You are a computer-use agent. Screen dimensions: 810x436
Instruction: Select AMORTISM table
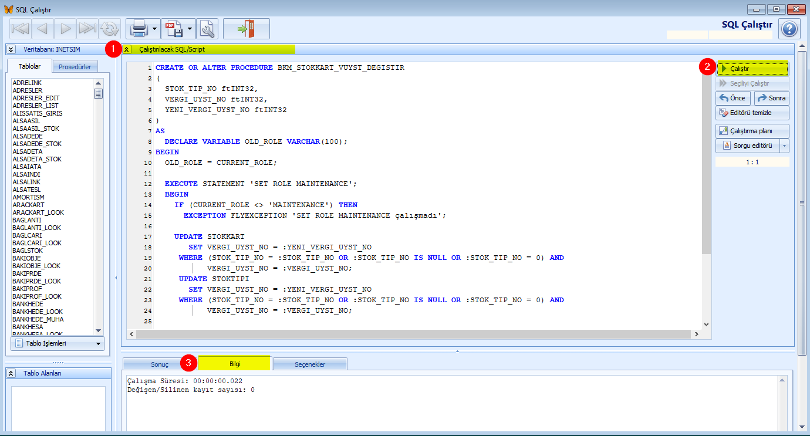point(28,197)
